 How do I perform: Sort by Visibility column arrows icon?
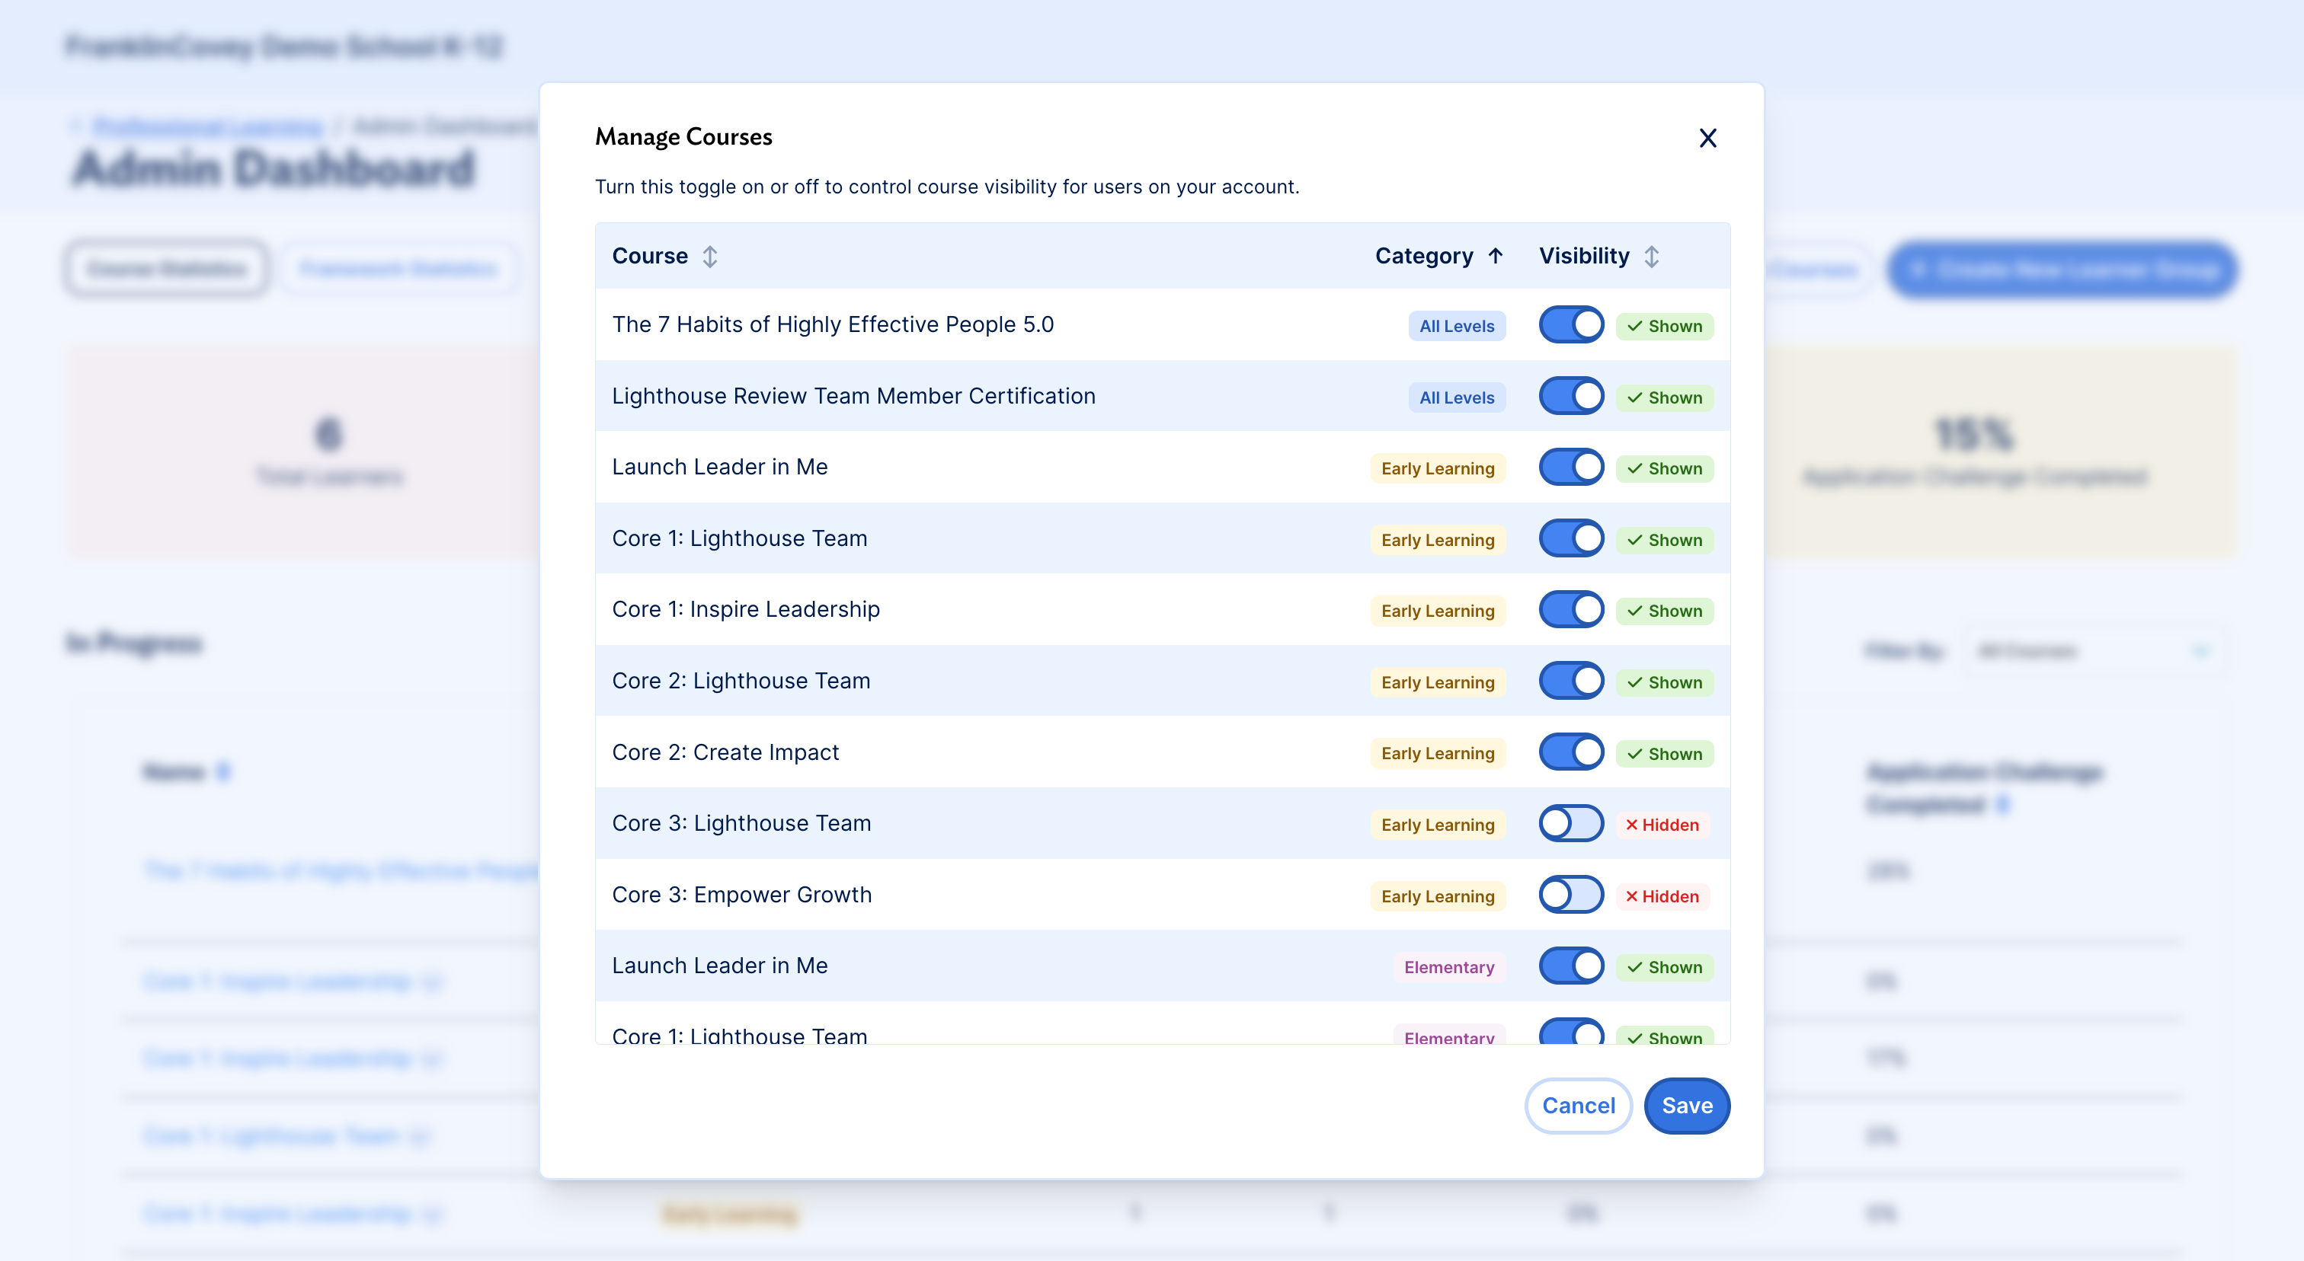click(1652, 257)
